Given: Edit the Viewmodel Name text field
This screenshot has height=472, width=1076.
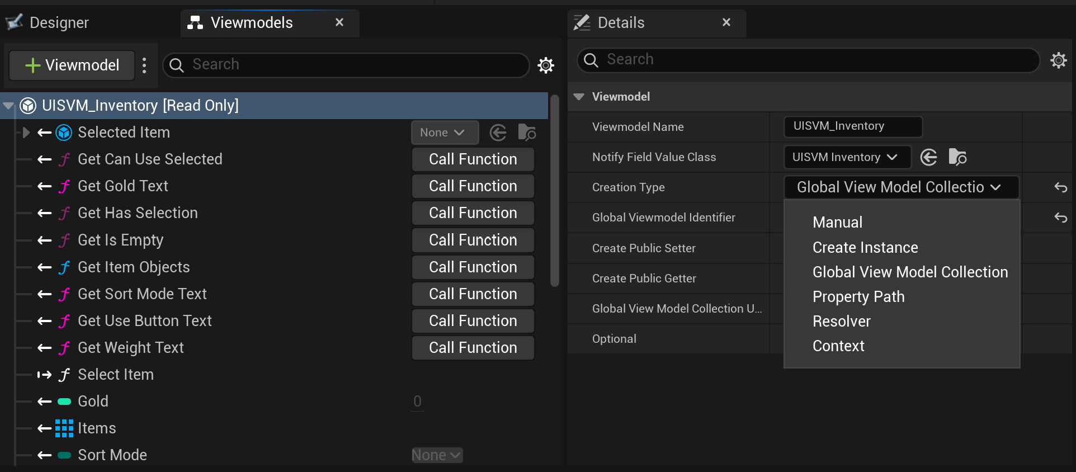Looking at the screenshot, I should point(853,126).
